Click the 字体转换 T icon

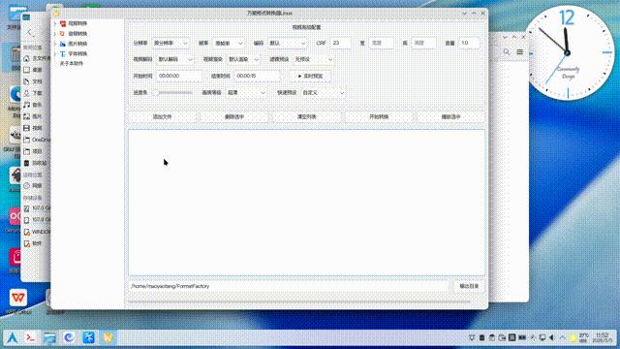tap(62, 53)
